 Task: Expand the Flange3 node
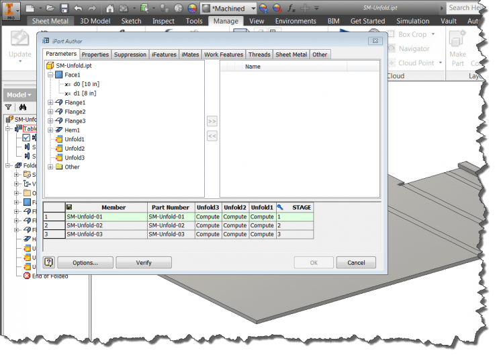50,121
